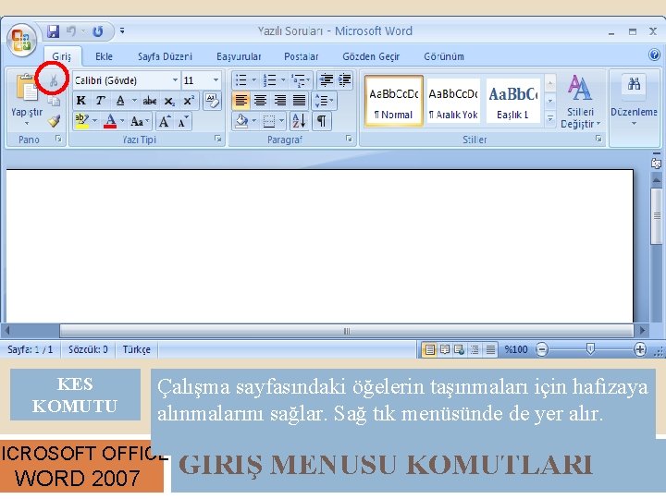Viewport: 666px width, 499px height.
Task: Open Düzenleme binoculars group
Action: click(634, 101)
